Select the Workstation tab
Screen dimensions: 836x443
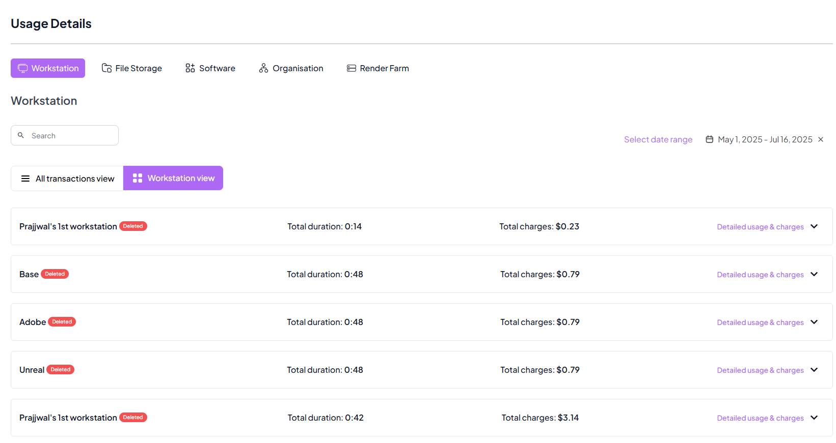(48, 68)
